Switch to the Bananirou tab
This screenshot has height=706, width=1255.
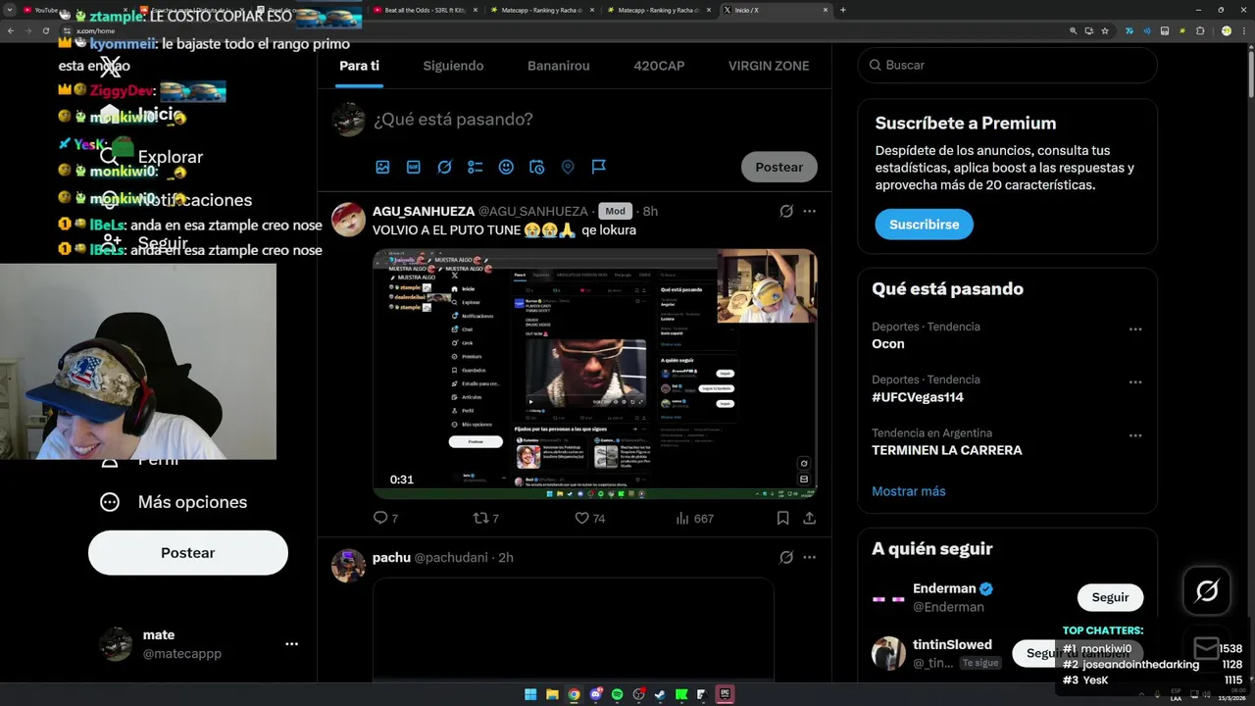pyautogui.click(x=559, y=66)
